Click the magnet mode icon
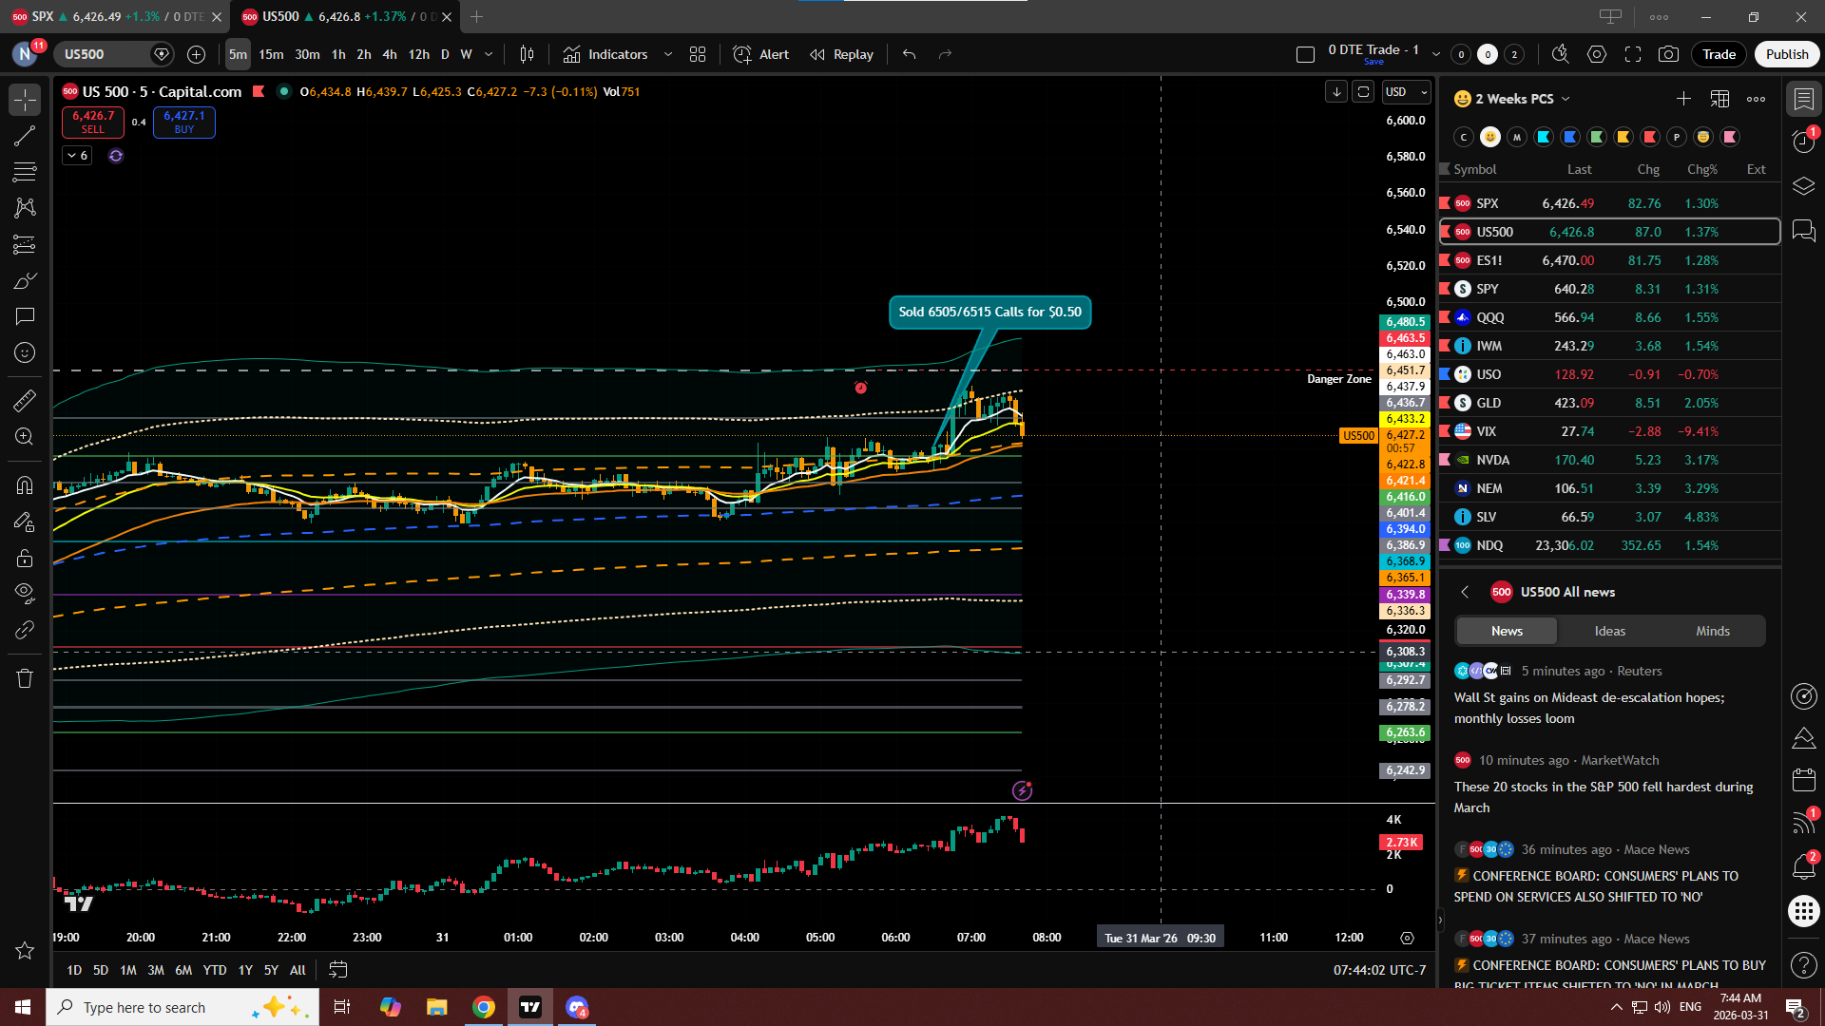 (25, 485)
